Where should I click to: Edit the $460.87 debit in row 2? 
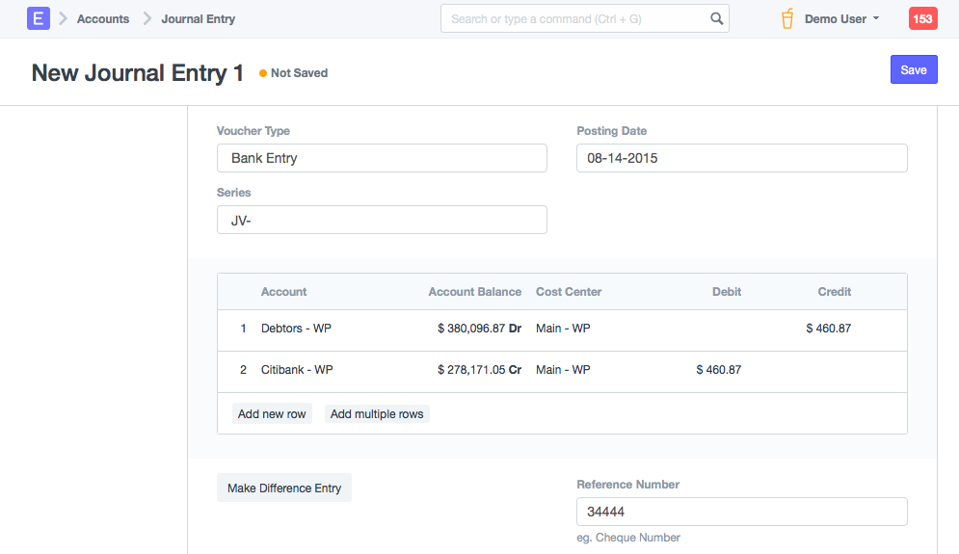tap(718, 369)
